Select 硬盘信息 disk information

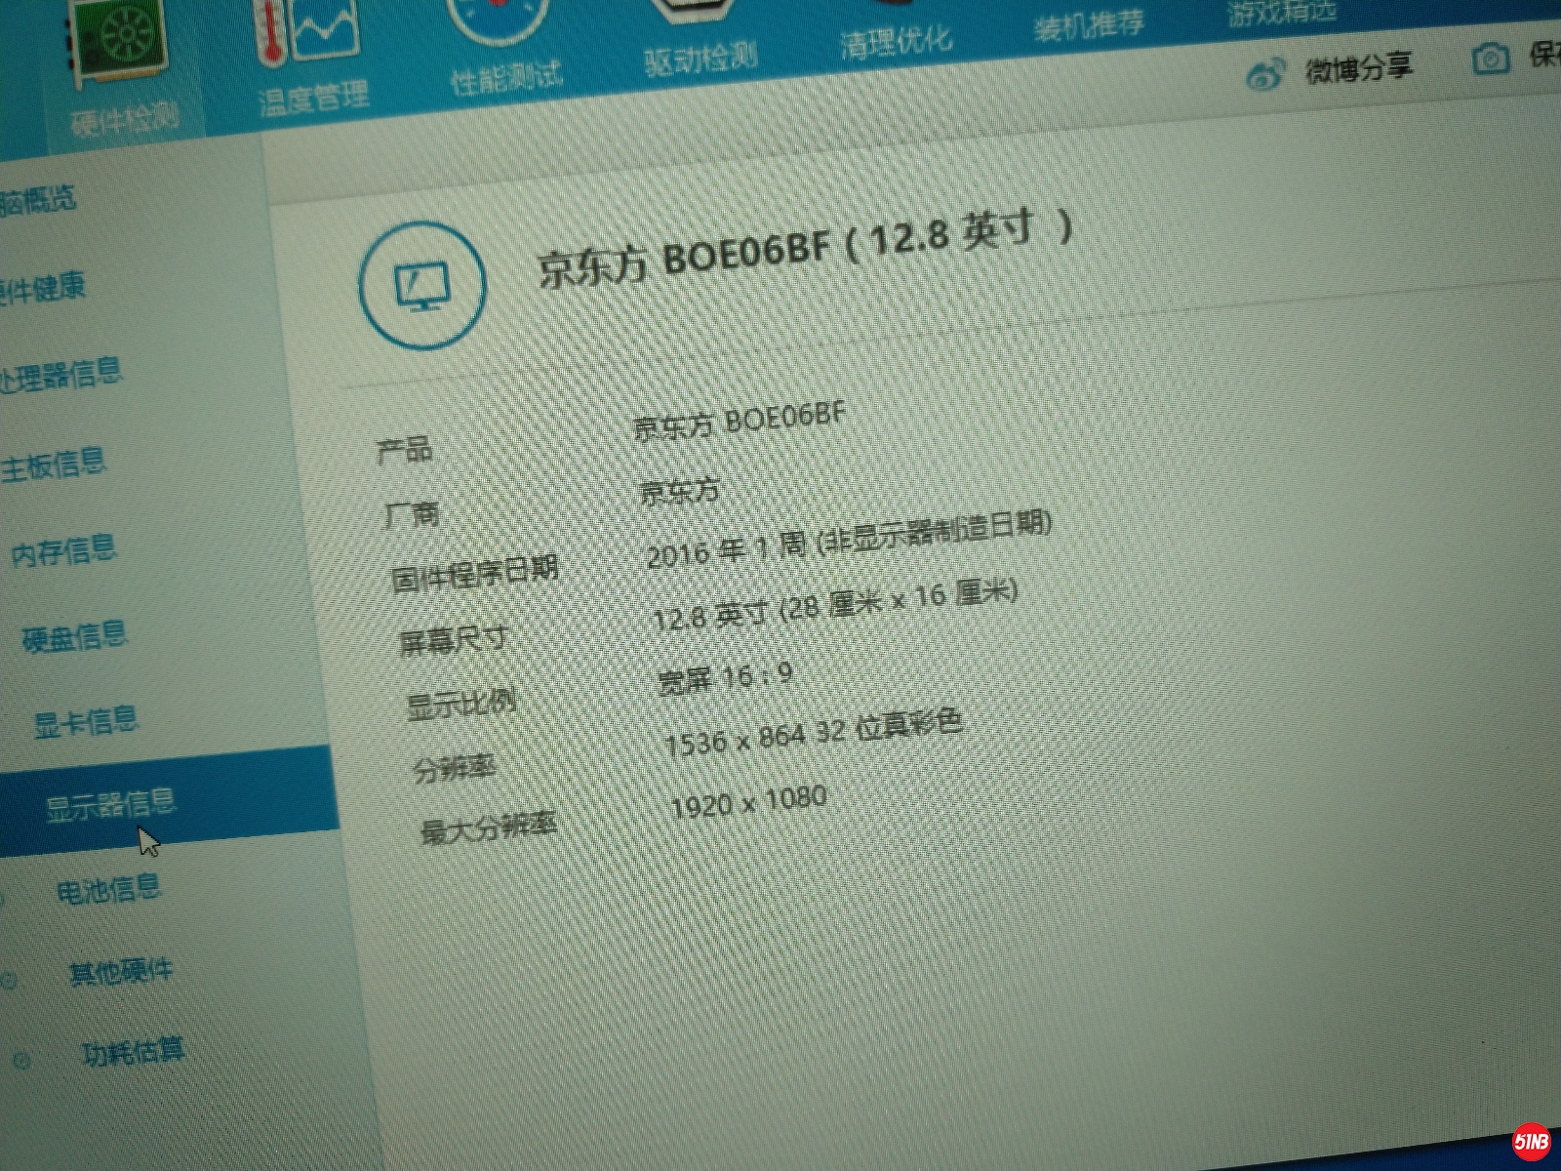coord(75,637)
